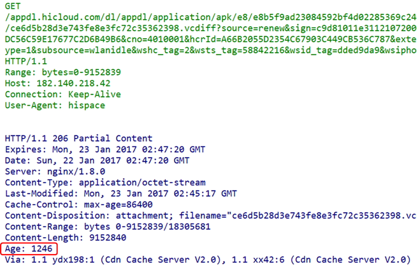
Task: Click the Via Cdn Cache Server line
Action: (207, 259)
